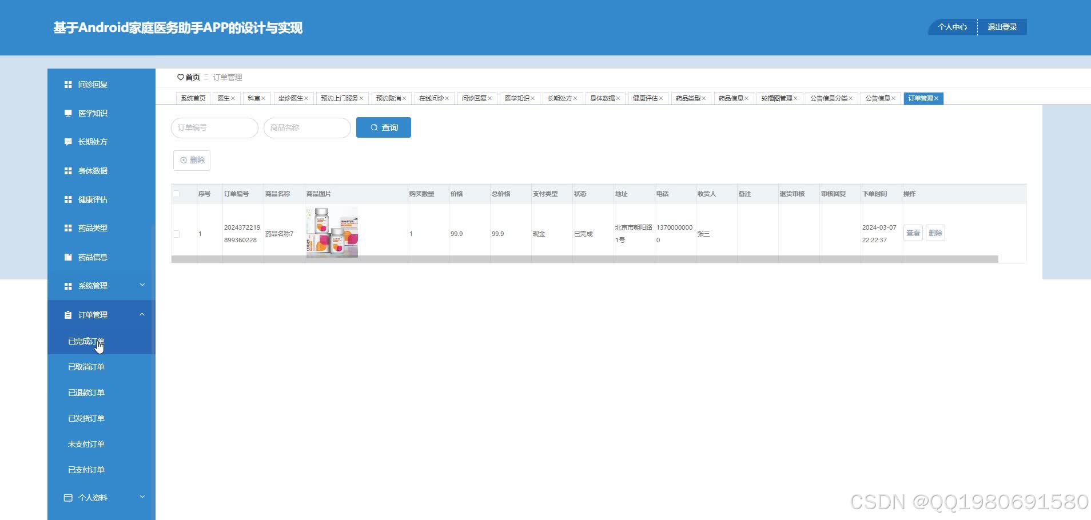Close the 预约上门服务 tab
Viewport: 1091px width, 520px height.
click(x=361, y=98)
